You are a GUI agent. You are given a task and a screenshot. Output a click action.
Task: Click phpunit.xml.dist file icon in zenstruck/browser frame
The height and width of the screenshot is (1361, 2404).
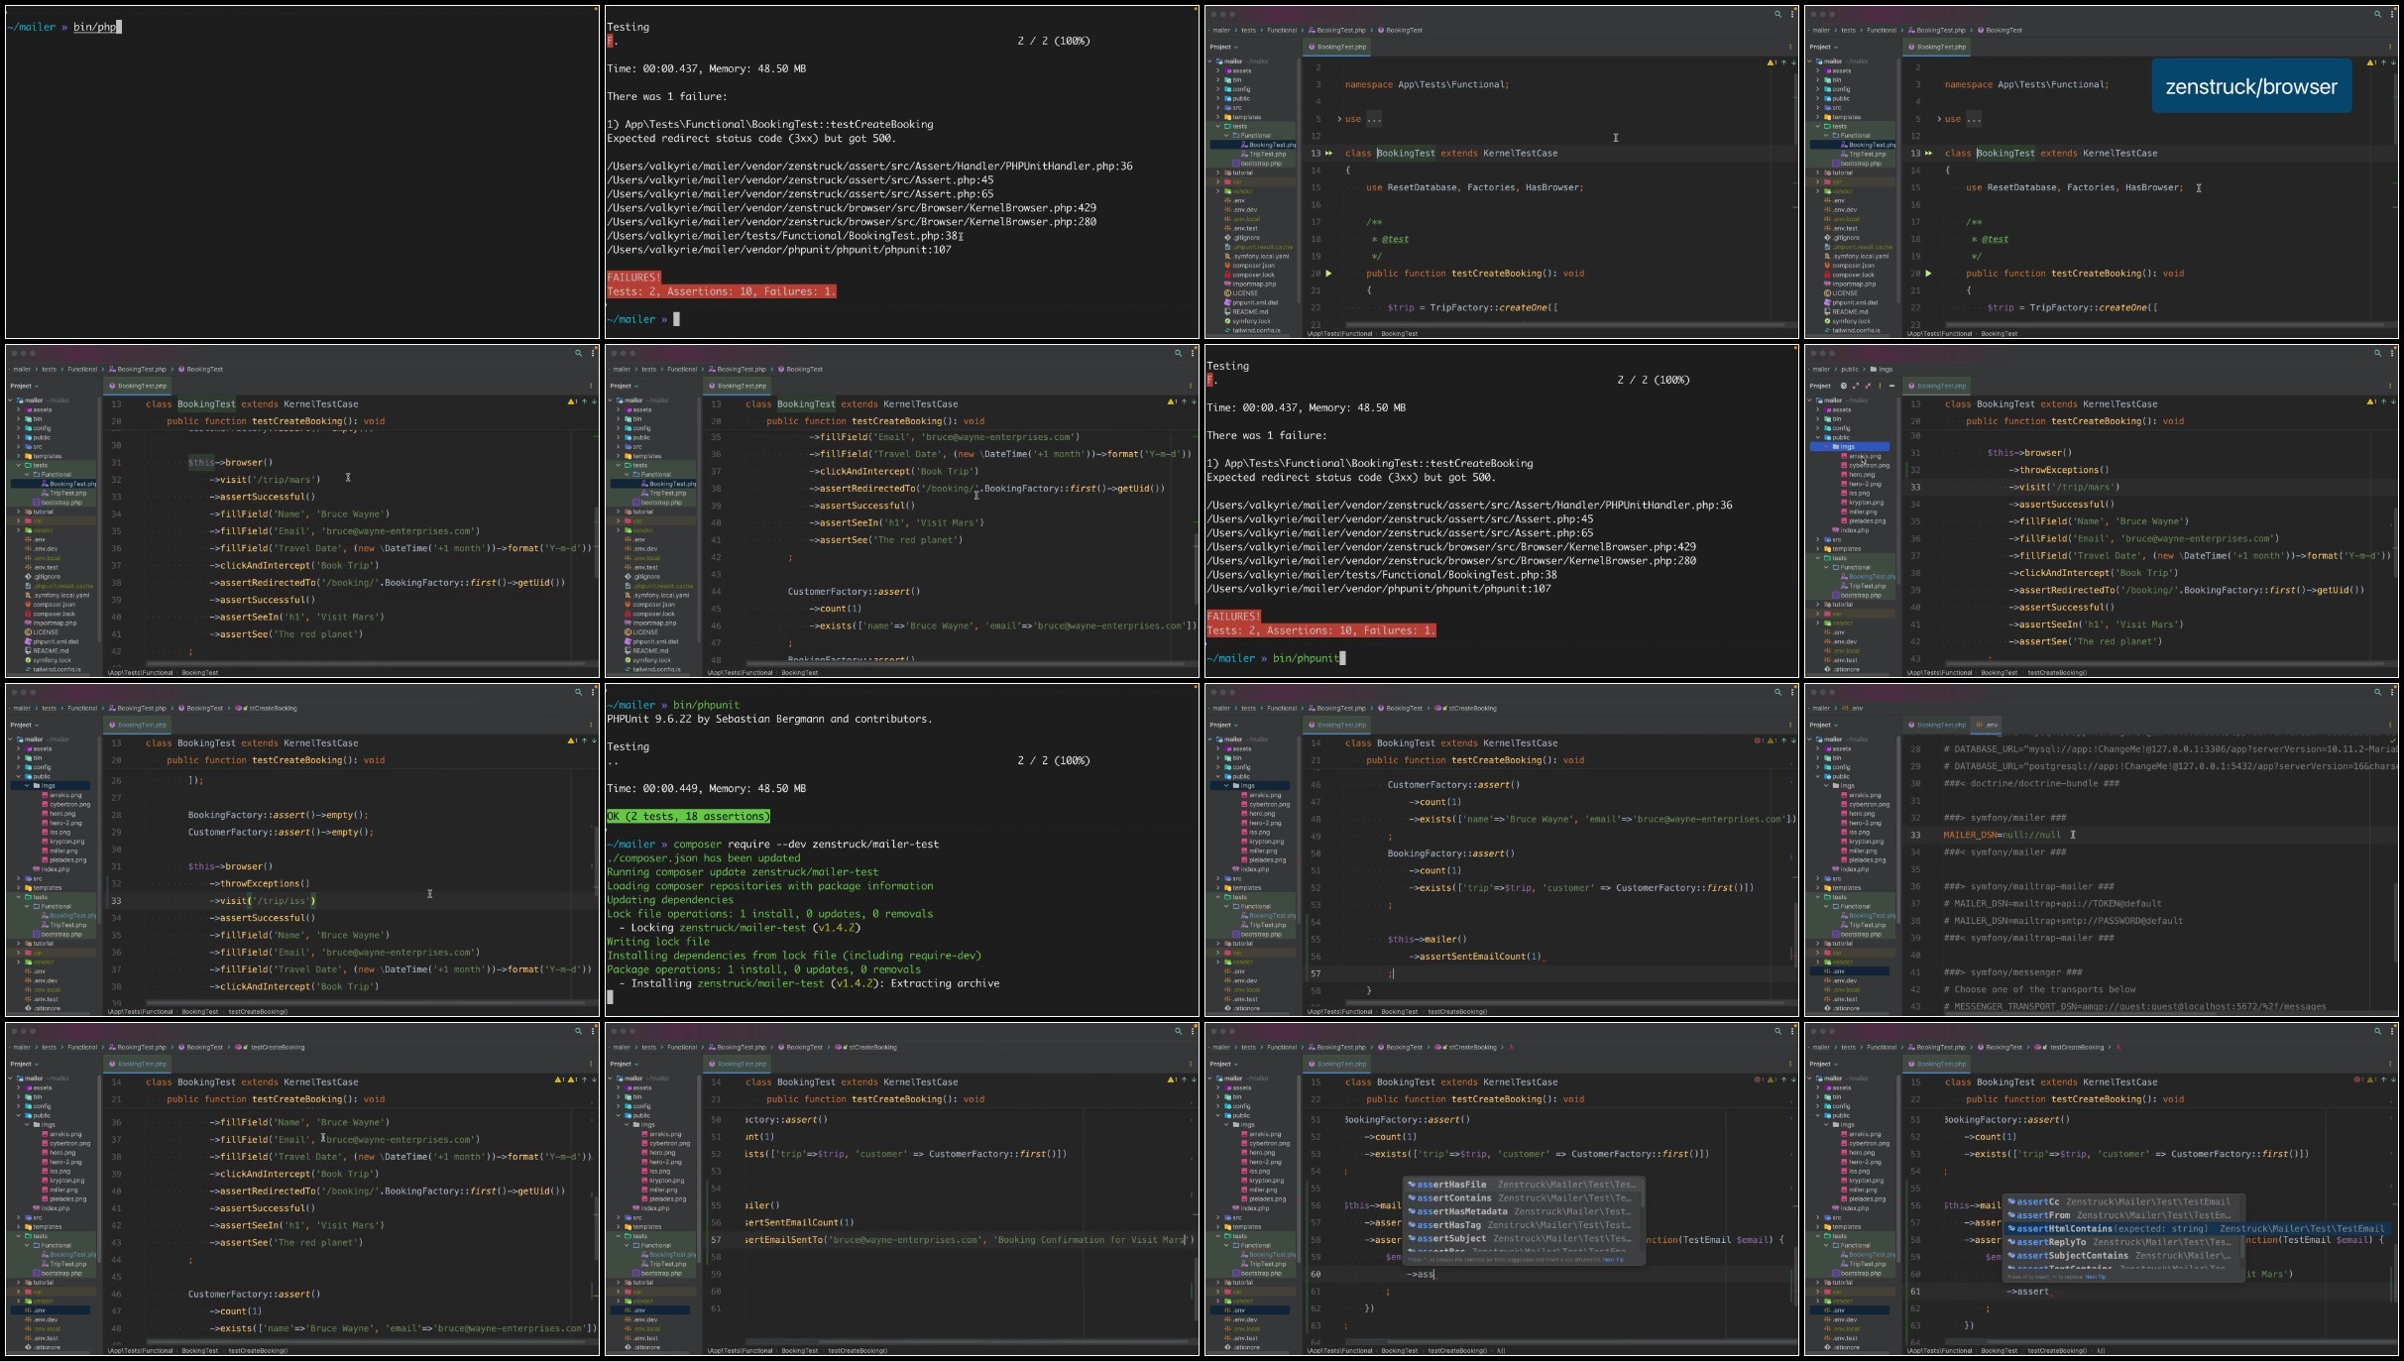pyautogui.click(x=1827, y=302)
